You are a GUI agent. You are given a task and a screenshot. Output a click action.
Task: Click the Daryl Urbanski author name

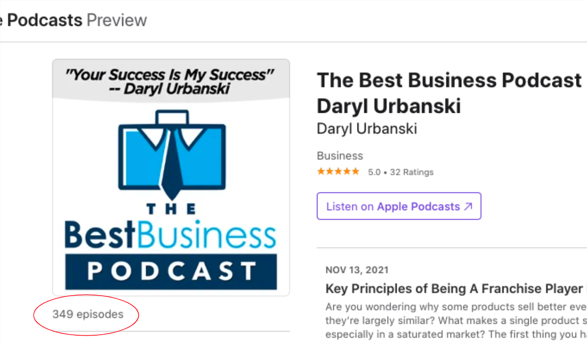[367, 129]
